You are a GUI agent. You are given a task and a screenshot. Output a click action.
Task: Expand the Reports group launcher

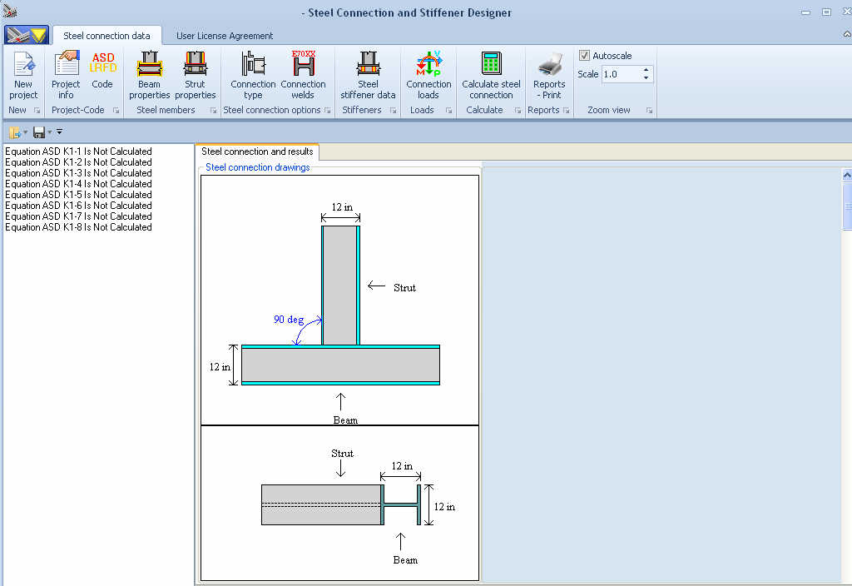click(x=566, y=111)
